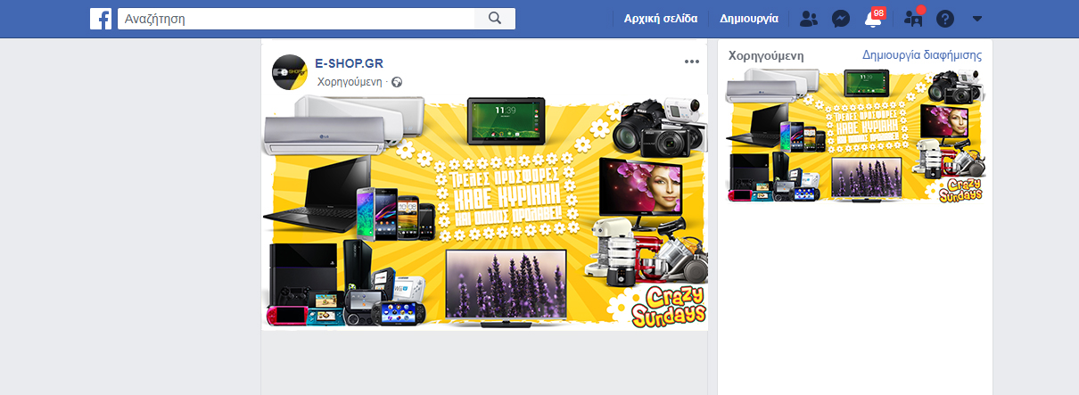Open the help question mark icon

pos(945,19)
